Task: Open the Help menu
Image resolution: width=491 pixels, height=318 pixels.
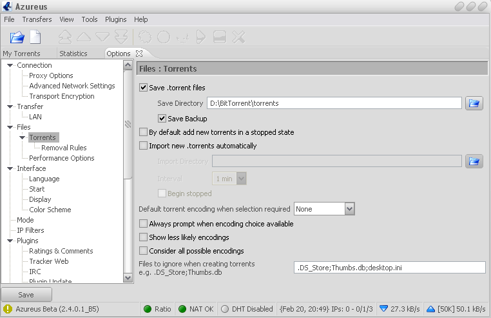Action: tap(141, 19)
